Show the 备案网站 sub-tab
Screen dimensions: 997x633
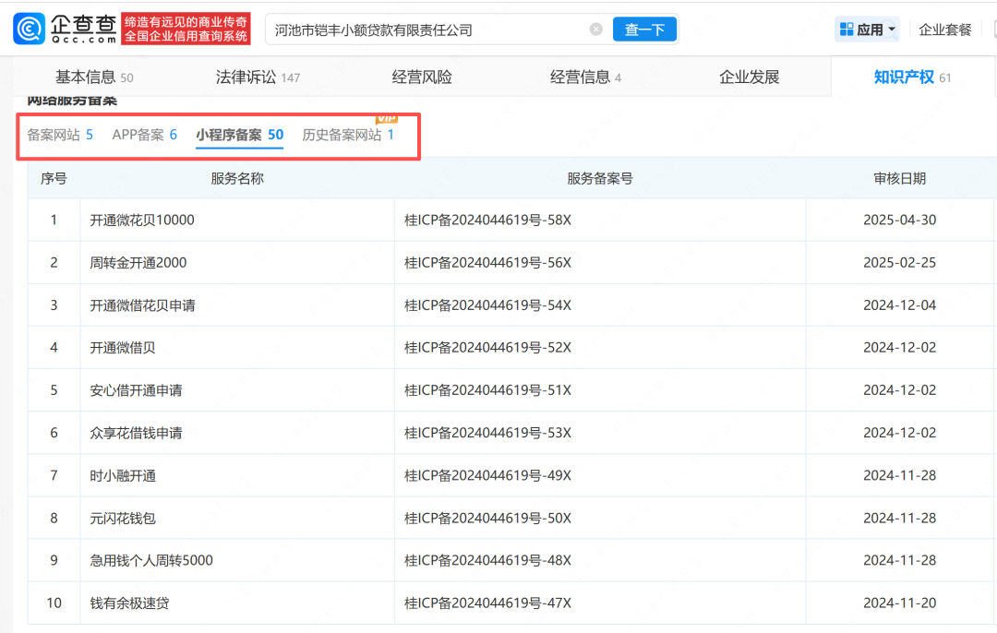(x=60, y=135)
